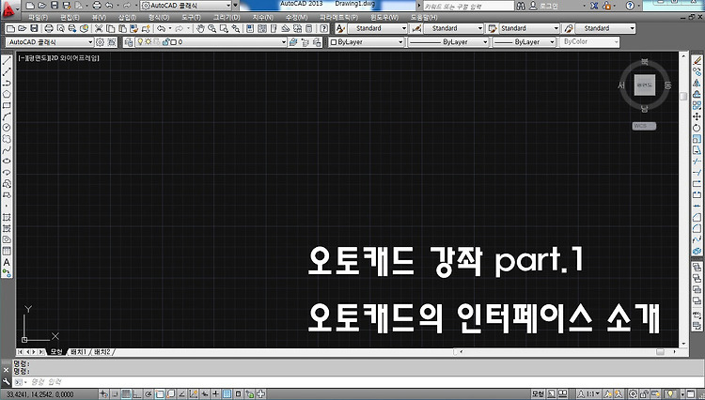The width and height of the screenshot is (705, 400).
Task: Open the dimension style Standard dropdown
Action: pyautogui.click(x=454, y=28)
